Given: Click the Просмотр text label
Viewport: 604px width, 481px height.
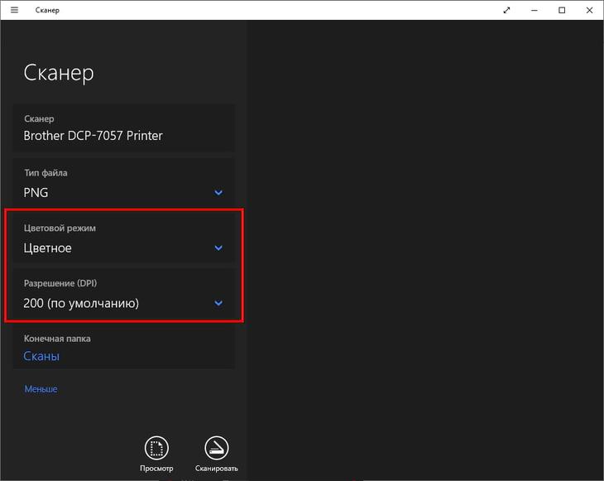Looking at the screenshot, I should (156, 469).
